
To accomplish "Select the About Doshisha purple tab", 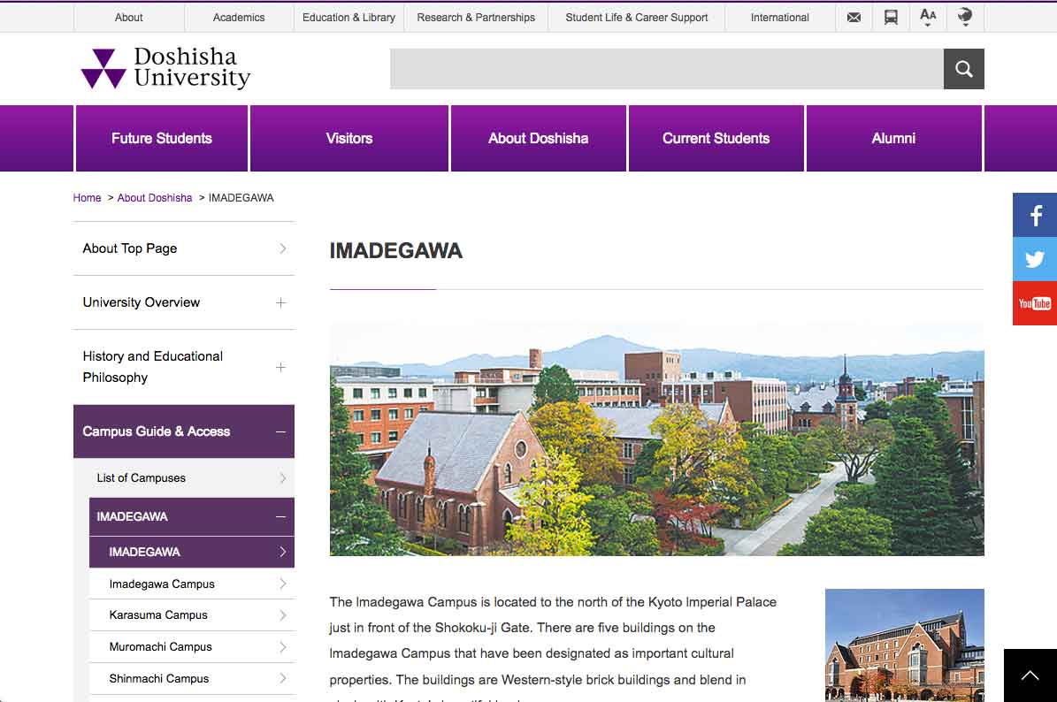I will click(539, 138).
